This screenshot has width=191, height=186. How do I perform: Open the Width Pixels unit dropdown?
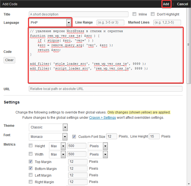(x=98, y=154)
